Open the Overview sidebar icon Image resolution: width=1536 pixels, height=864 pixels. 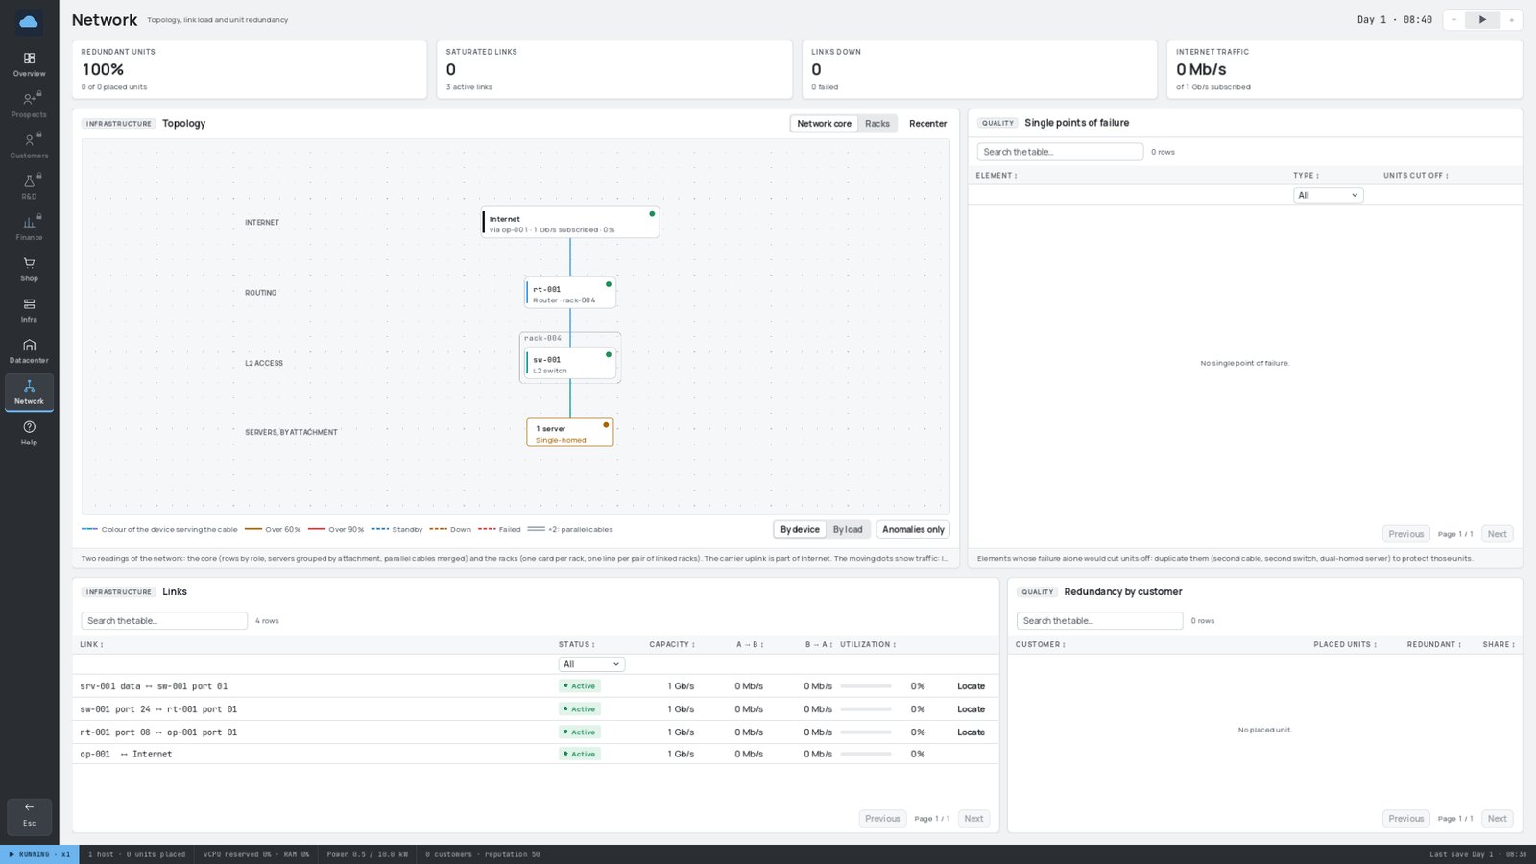click(x=29, y=59)
